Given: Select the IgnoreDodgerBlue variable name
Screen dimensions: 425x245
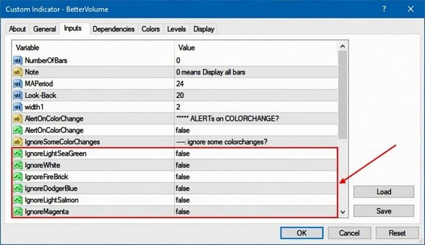Looking at the screenshot, I should (51, 188).
